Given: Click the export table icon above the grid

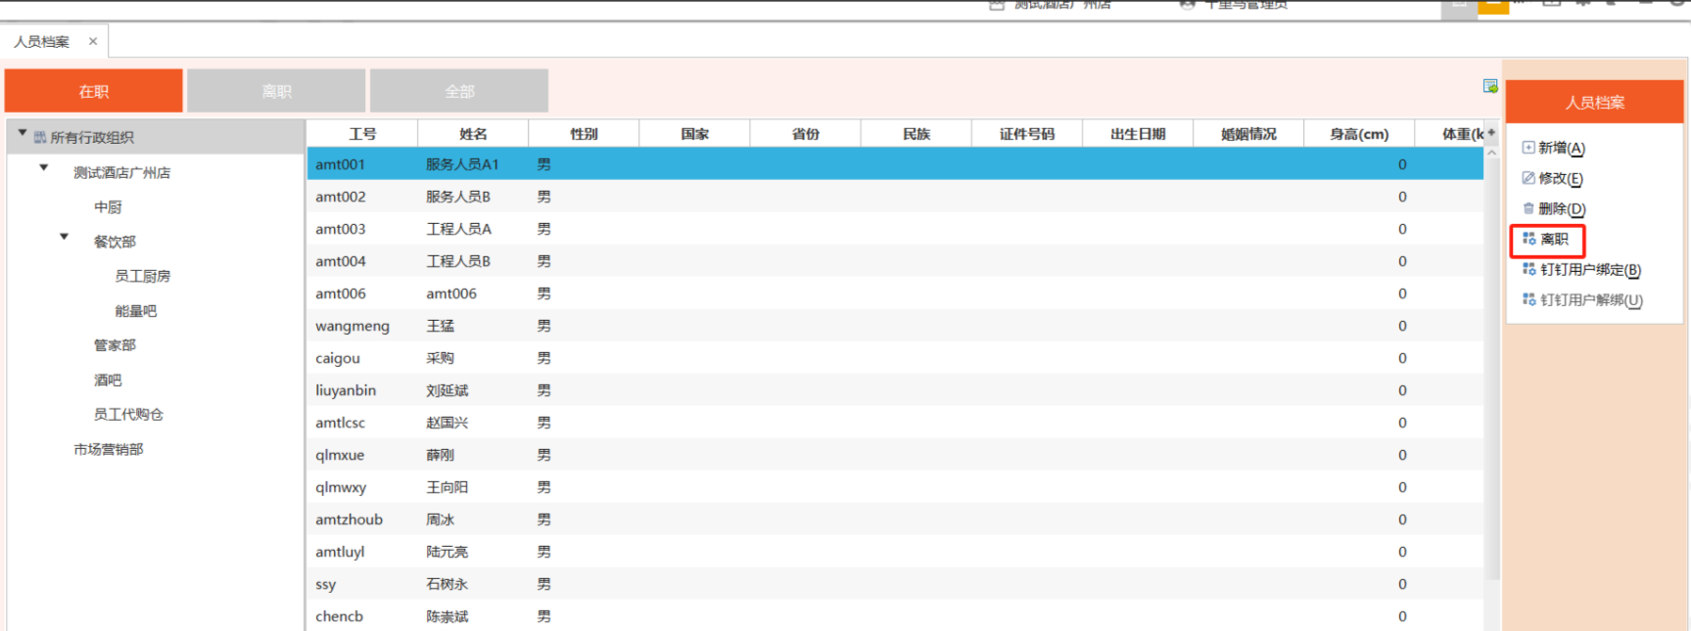Looking at the screenshot, I should click(x=1489, y=86).
